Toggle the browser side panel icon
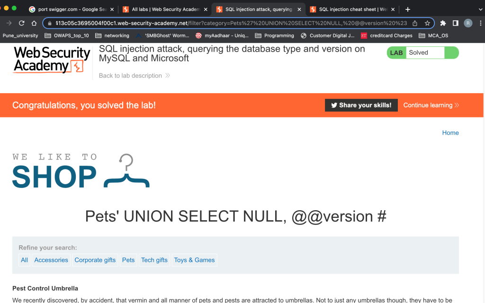The width and height of the screenshot is (485, 303). (455, 23)
